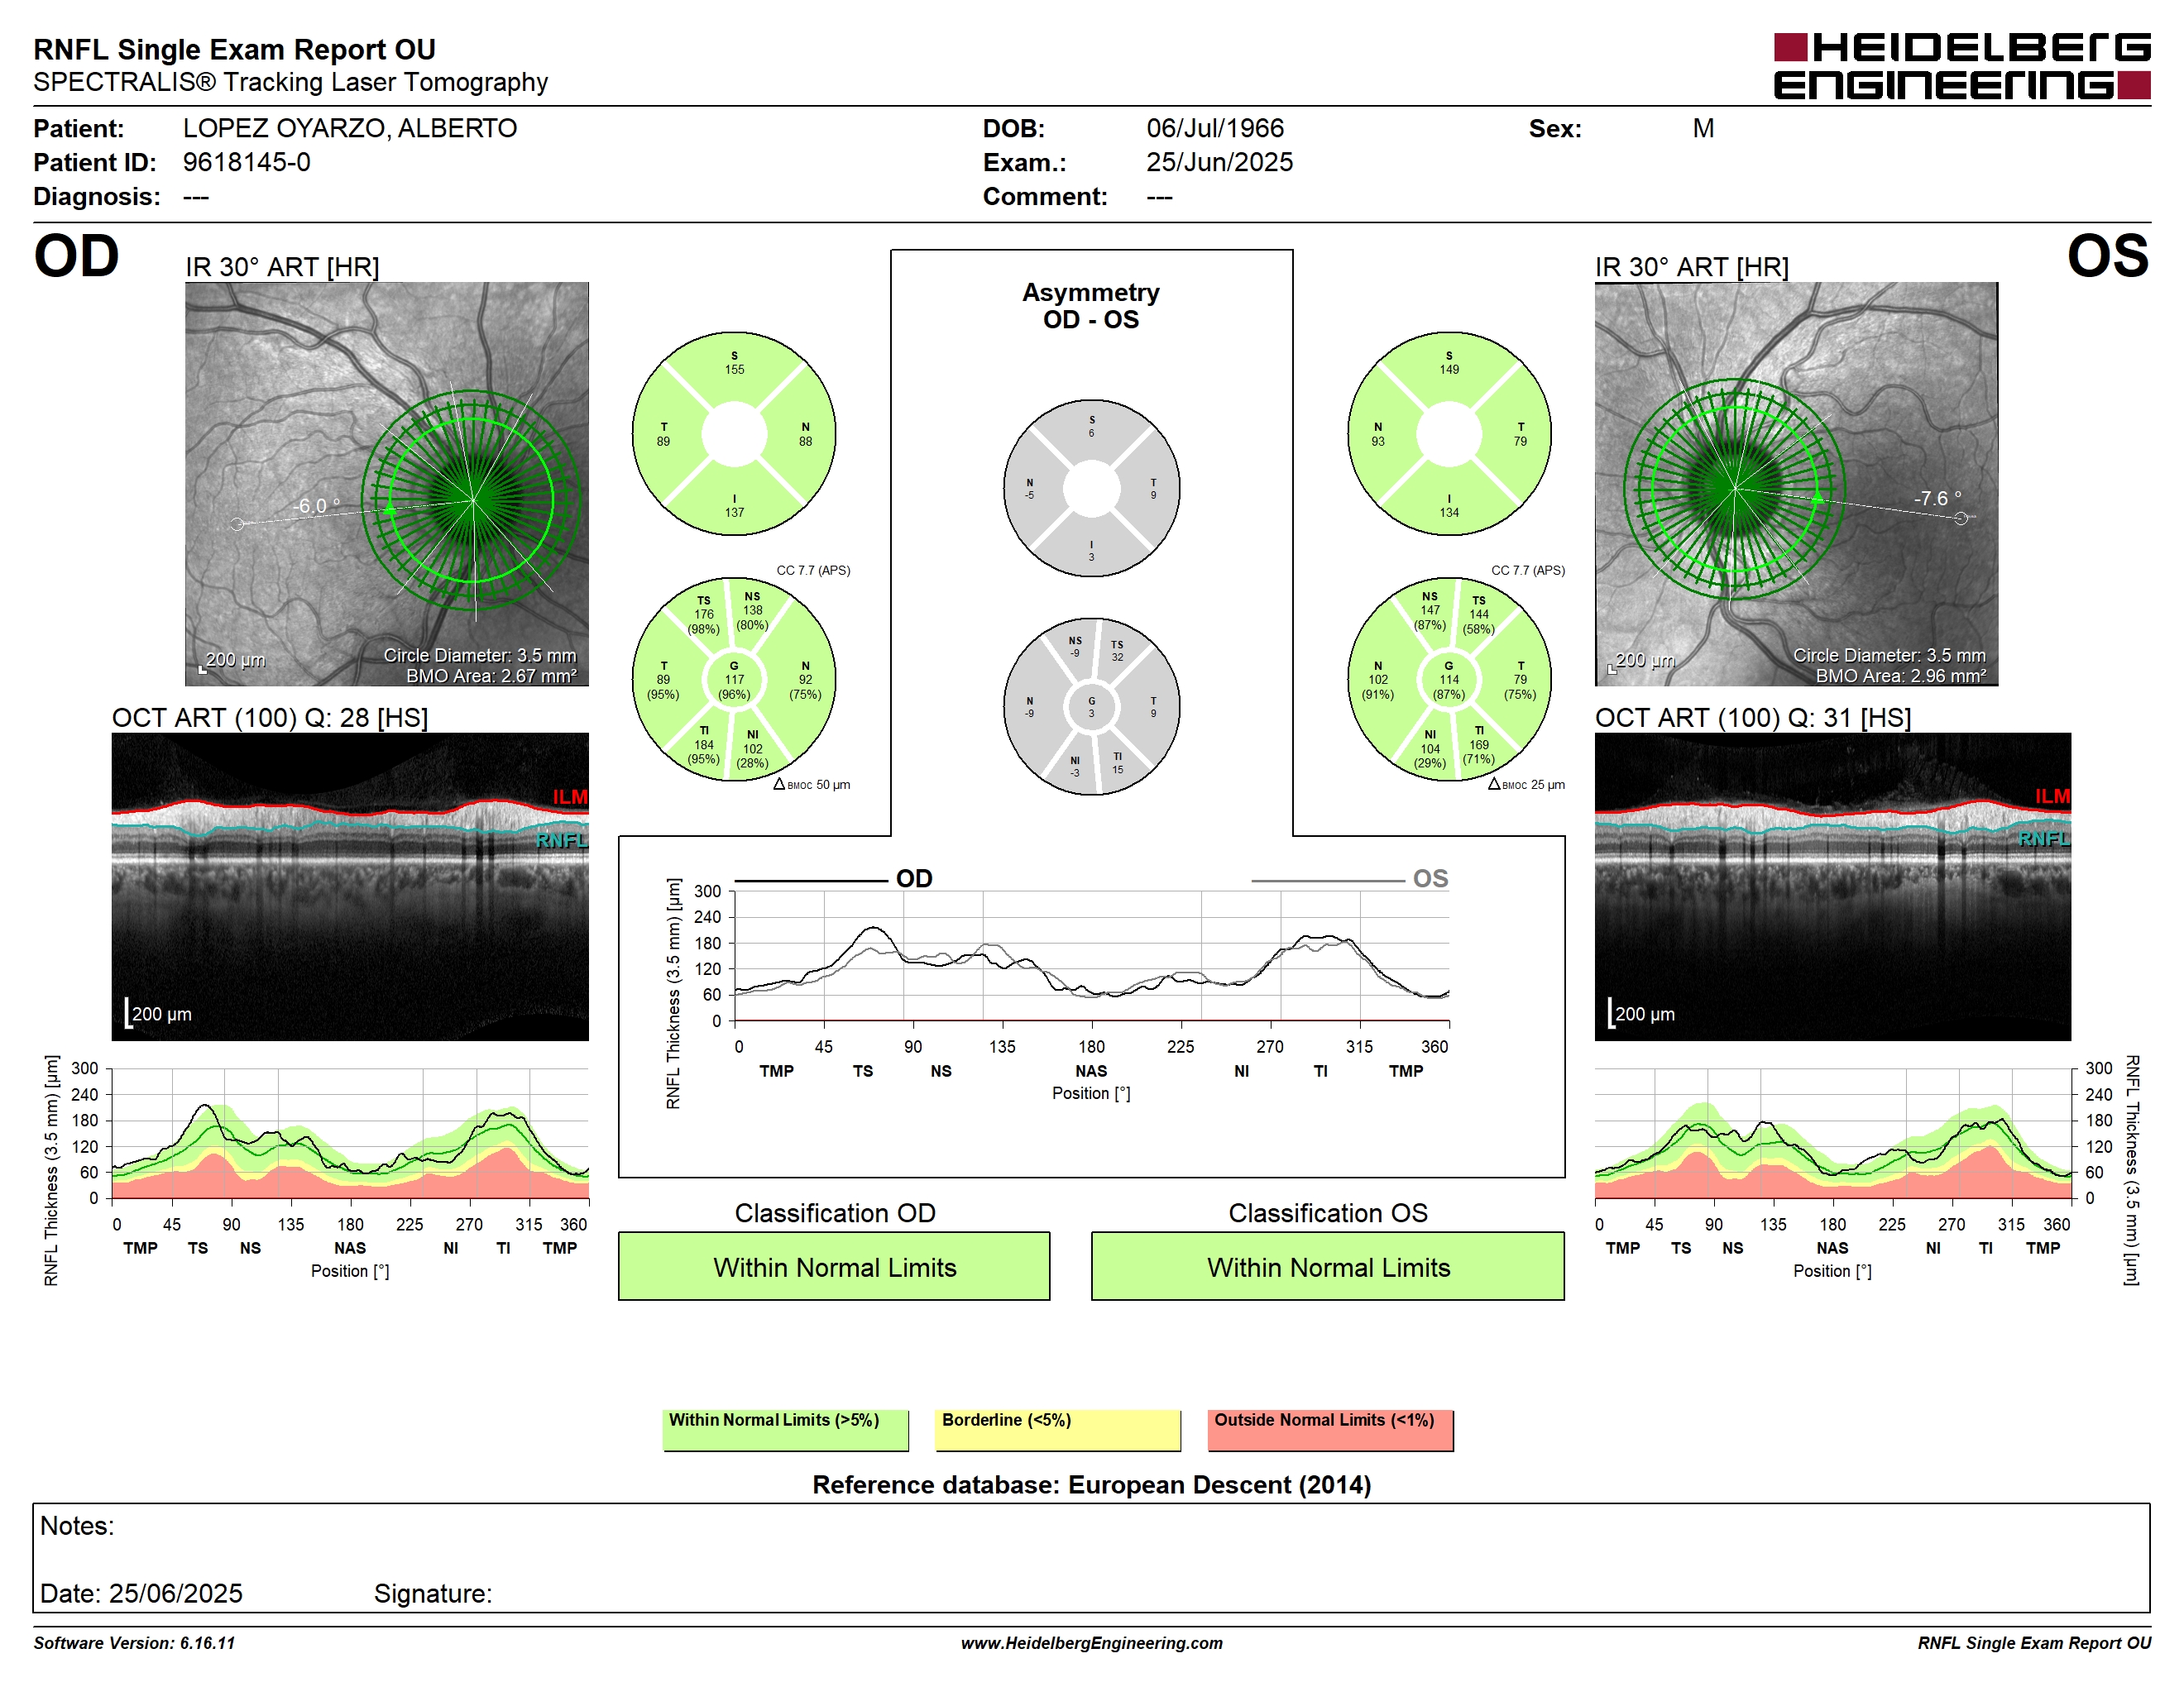Image resolution: width=2184 pixels, height=1687 pixels.
Task: Click the OS OCT B-scan image
Action: (x=1832, y=887)
